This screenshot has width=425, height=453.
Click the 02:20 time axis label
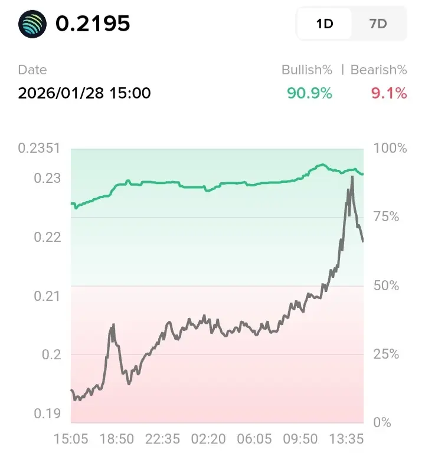[x=208, y=439]
